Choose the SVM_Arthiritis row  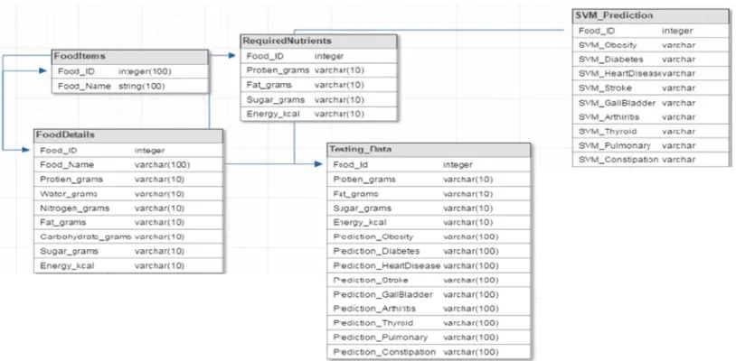pos(651,117)
